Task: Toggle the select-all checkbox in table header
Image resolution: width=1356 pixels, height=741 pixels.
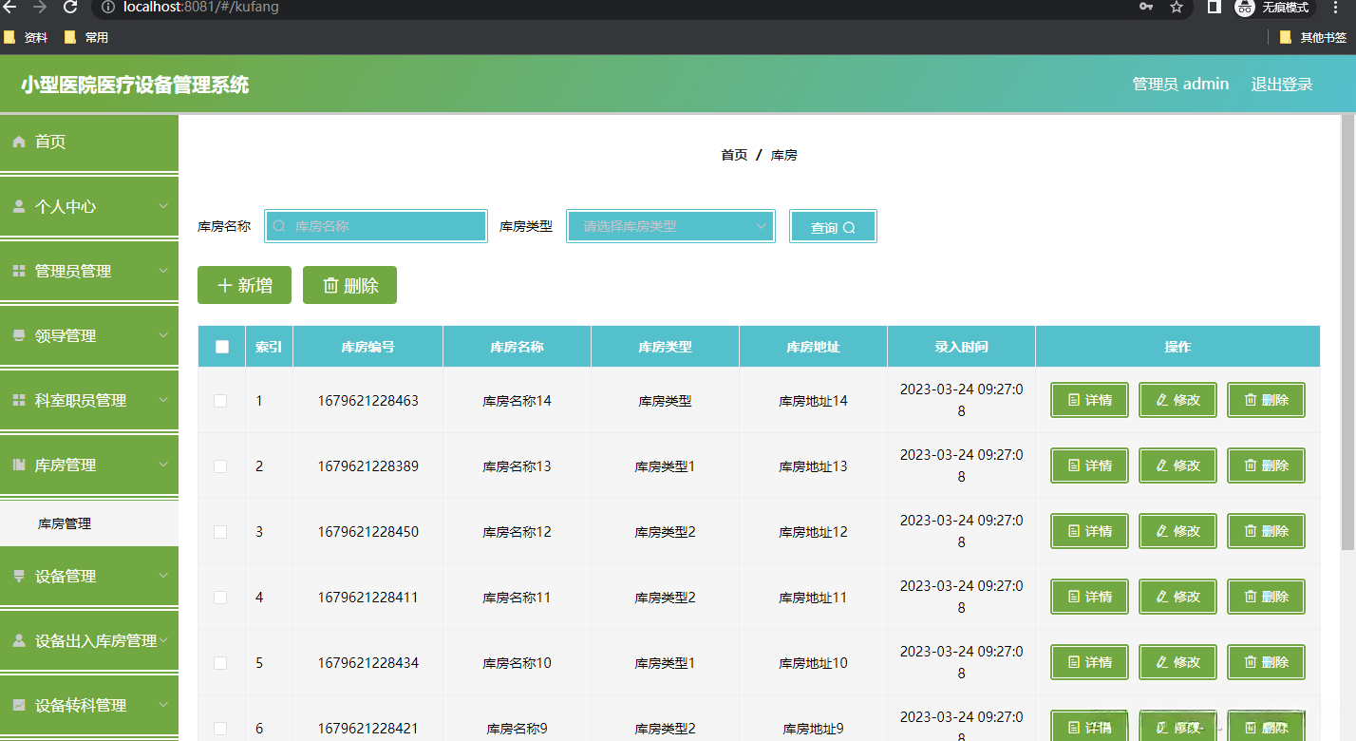Action: point(222,347)
